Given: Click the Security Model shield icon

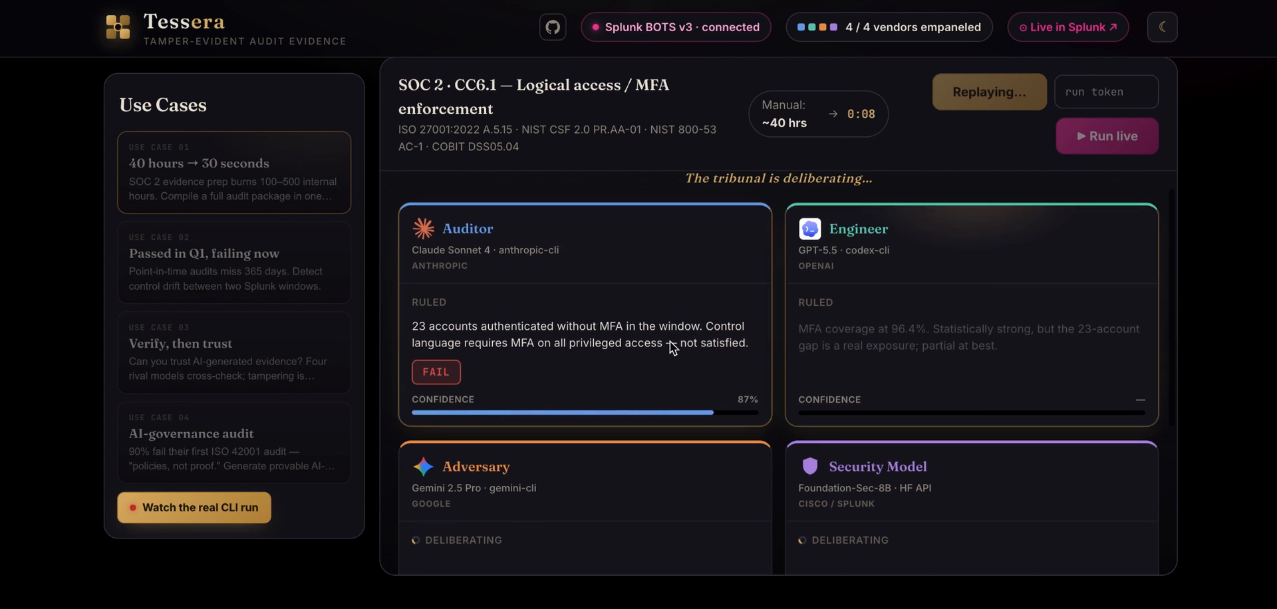Looking at the screenshot, I should pos(809,466).
